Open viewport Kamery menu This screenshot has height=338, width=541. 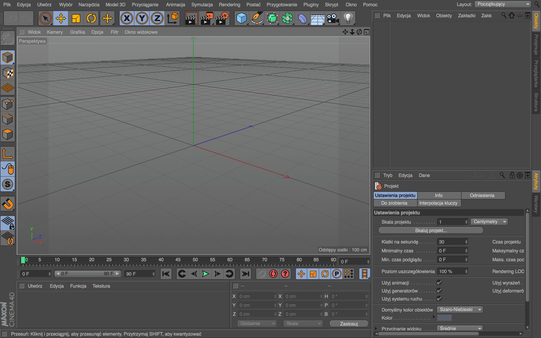click(55, 32)
